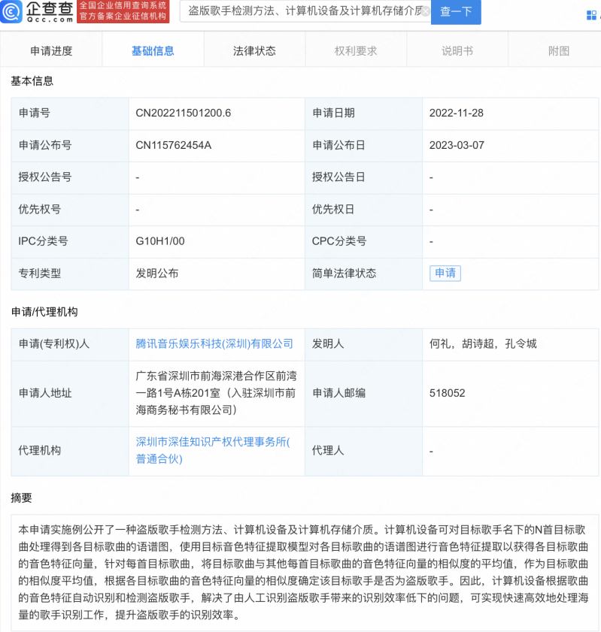Focus the patent name search field
601x632 pixels.
(305, 11)
